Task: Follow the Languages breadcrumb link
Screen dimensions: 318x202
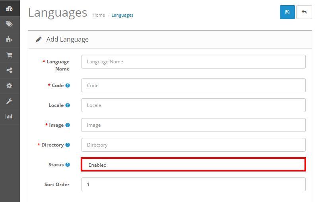Action: tap(122, 15)
